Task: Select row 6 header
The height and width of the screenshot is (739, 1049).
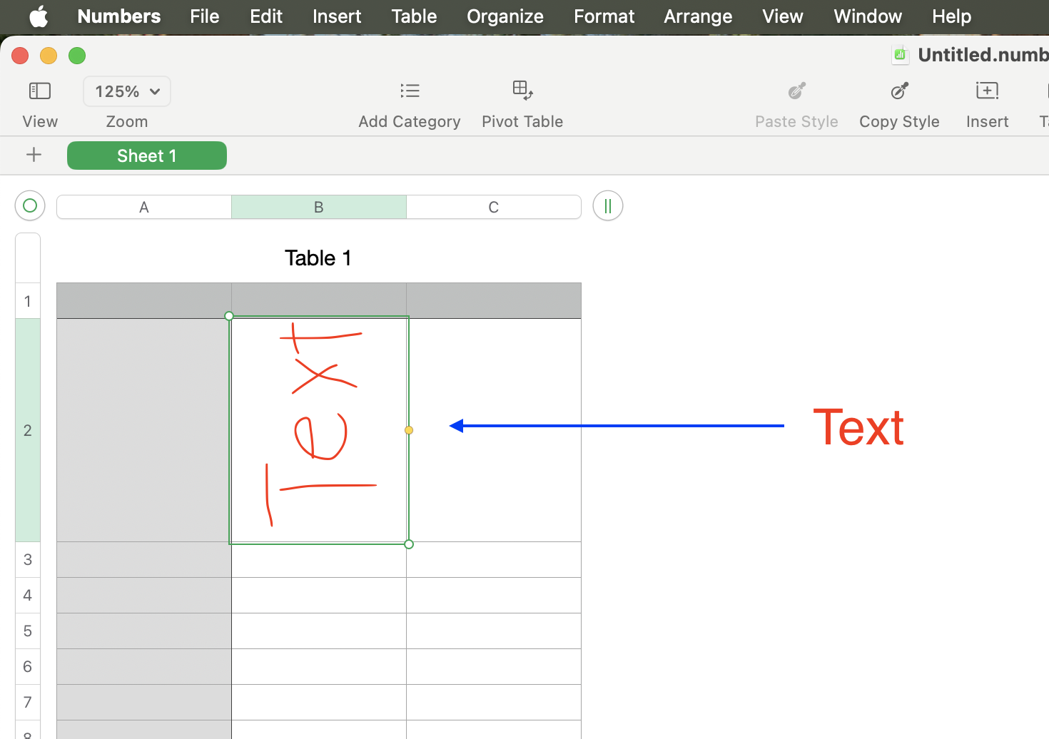Action: point(28,666)
